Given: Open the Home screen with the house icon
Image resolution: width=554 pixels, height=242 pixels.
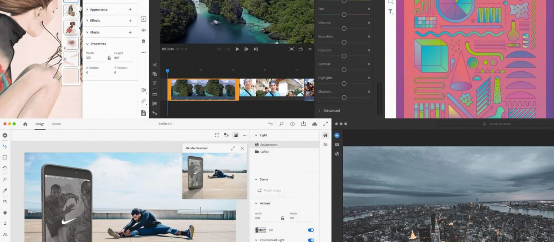Looking at the screenshot, I should (x=25, y=124).
